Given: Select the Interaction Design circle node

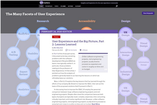Looking at the screenshot, I should 126,54.
